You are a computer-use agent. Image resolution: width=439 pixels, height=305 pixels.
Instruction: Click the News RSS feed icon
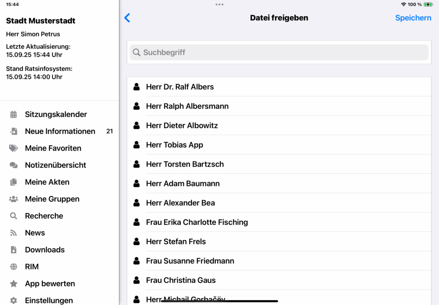[14, 233]
